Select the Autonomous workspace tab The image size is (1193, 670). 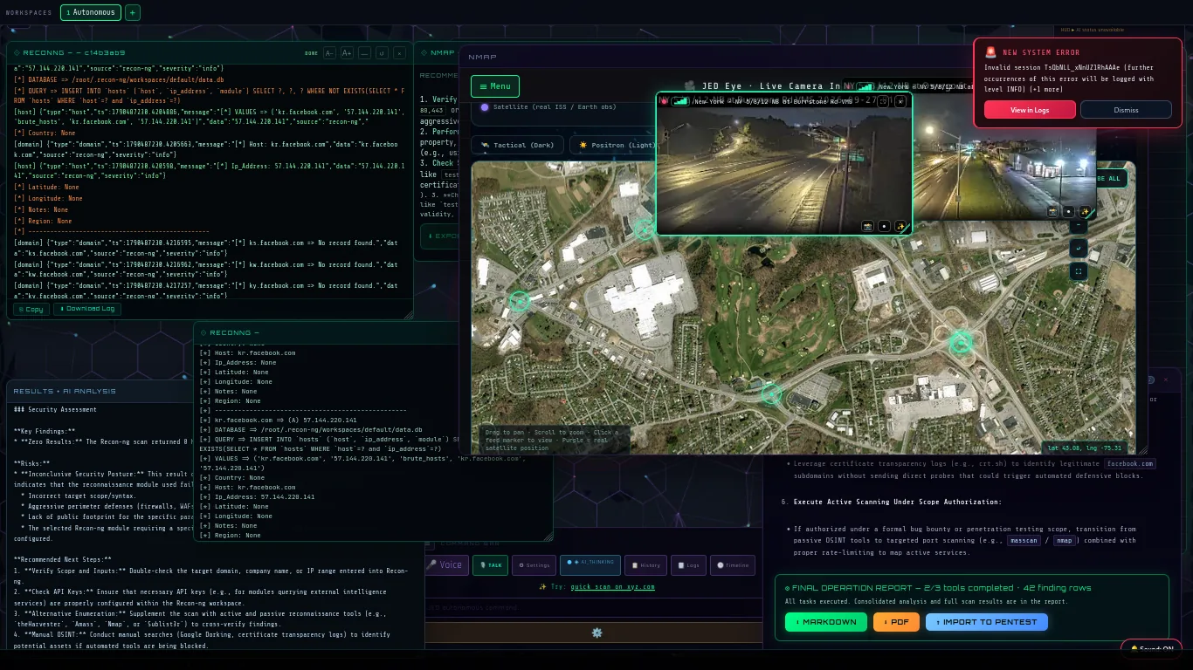[91, 12]
